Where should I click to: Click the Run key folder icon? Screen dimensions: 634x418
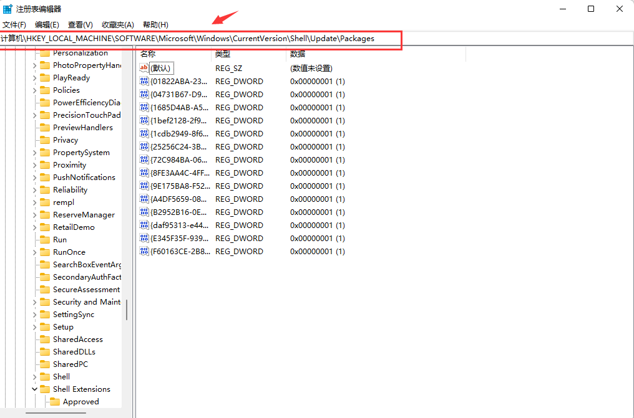click(x=46, y=239)
